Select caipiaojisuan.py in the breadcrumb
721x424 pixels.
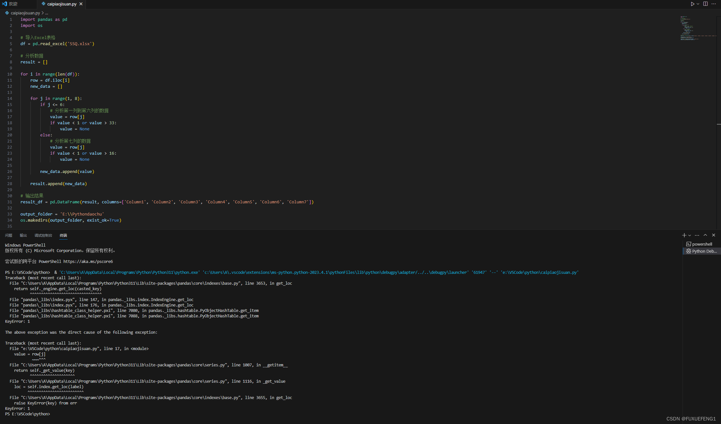25,13
